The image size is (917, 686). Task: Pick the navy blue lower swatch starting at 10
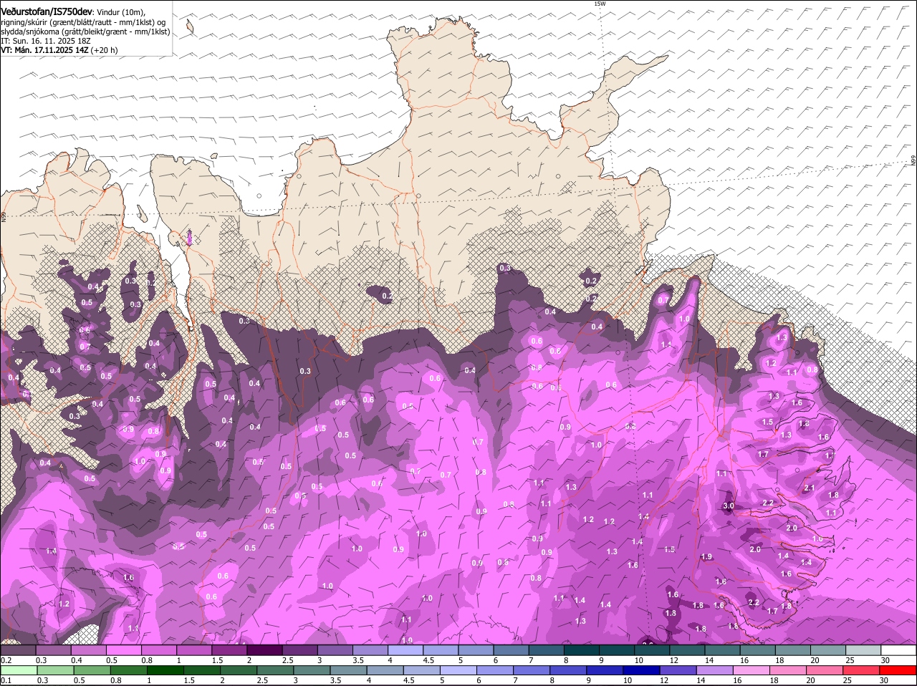click(641, 670)
